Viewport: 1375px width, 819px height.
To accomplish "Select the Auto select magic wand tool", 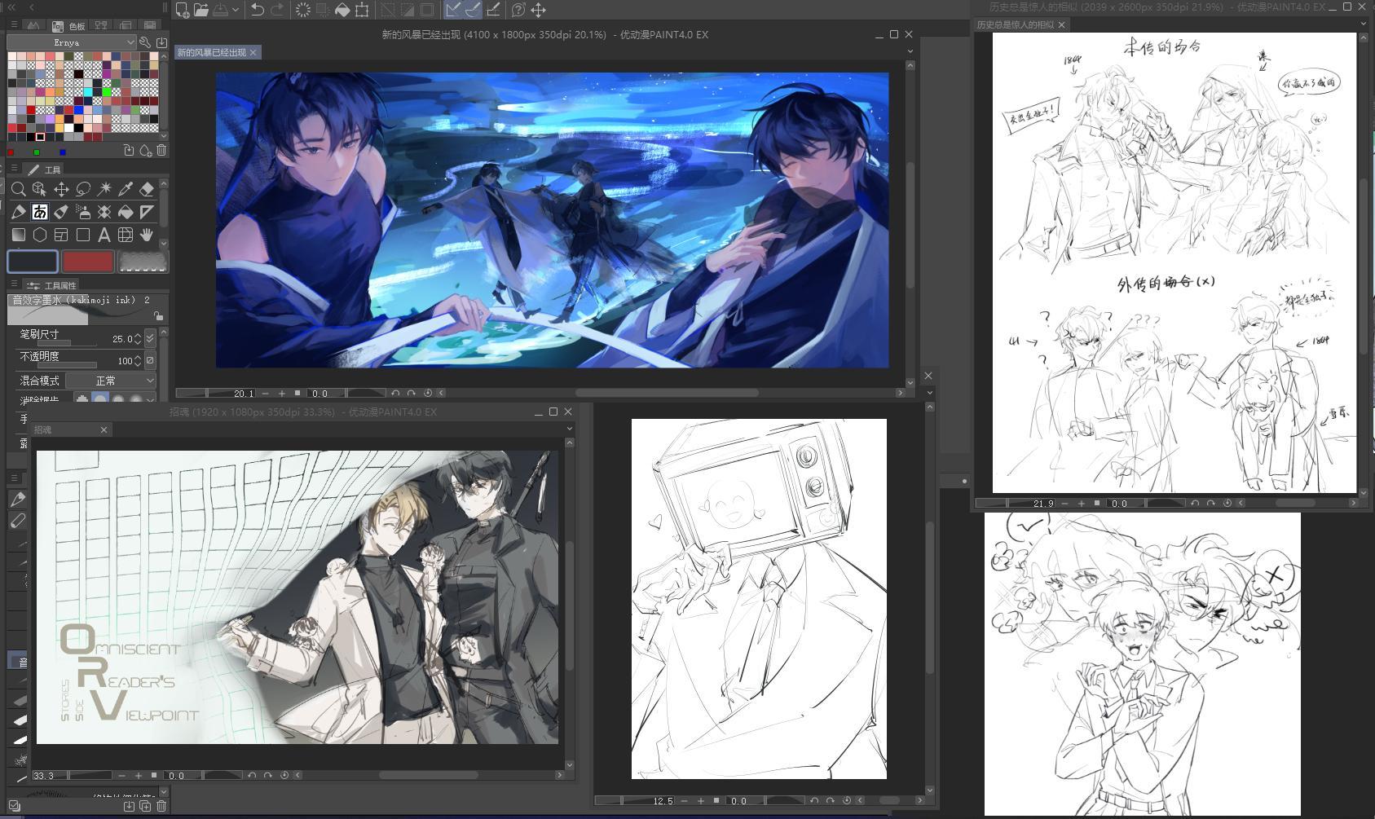I will coord(104,189).
